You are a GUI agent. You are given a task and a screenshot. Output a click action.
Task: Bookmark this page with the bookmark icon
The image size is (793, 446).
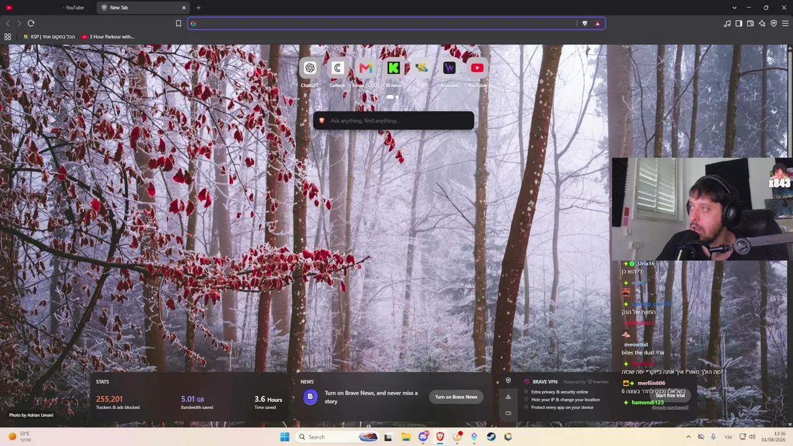tap(178, 24)
